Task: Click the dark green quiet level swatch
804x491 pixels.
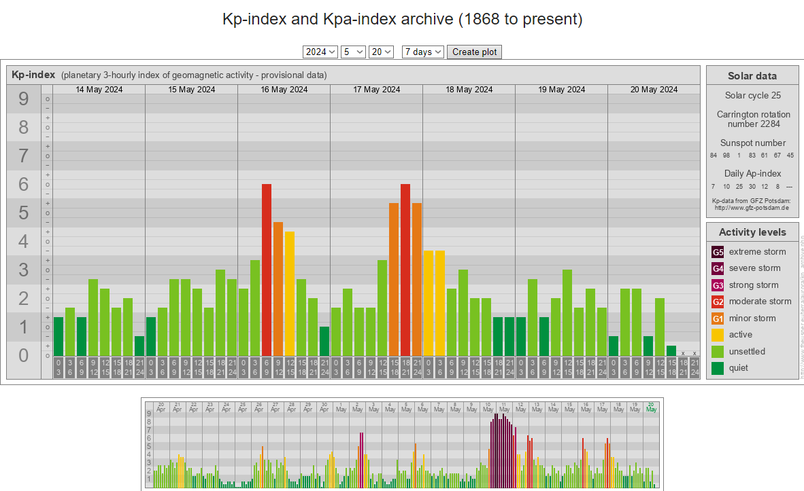Action: tap(718, 368)
